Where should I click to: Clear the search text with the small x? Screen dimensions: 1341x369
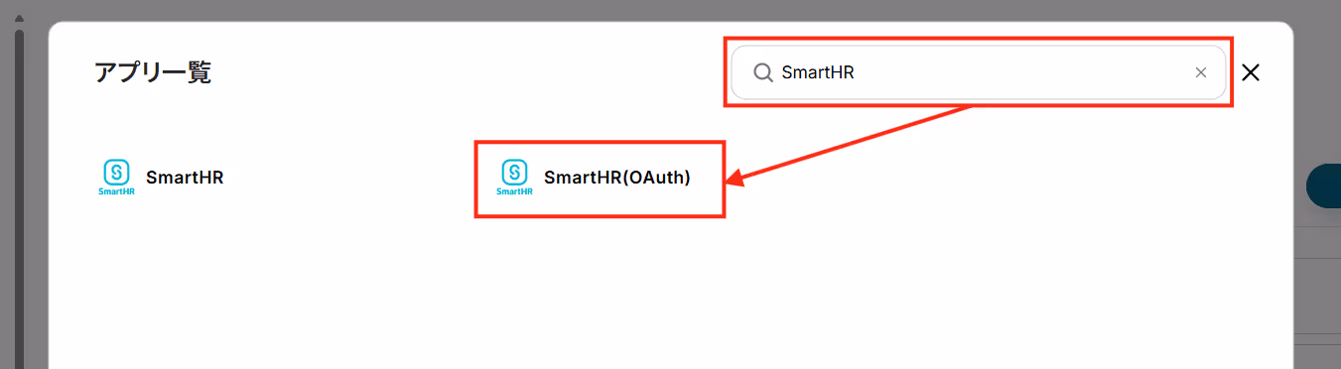click(x=1201, y=72)
